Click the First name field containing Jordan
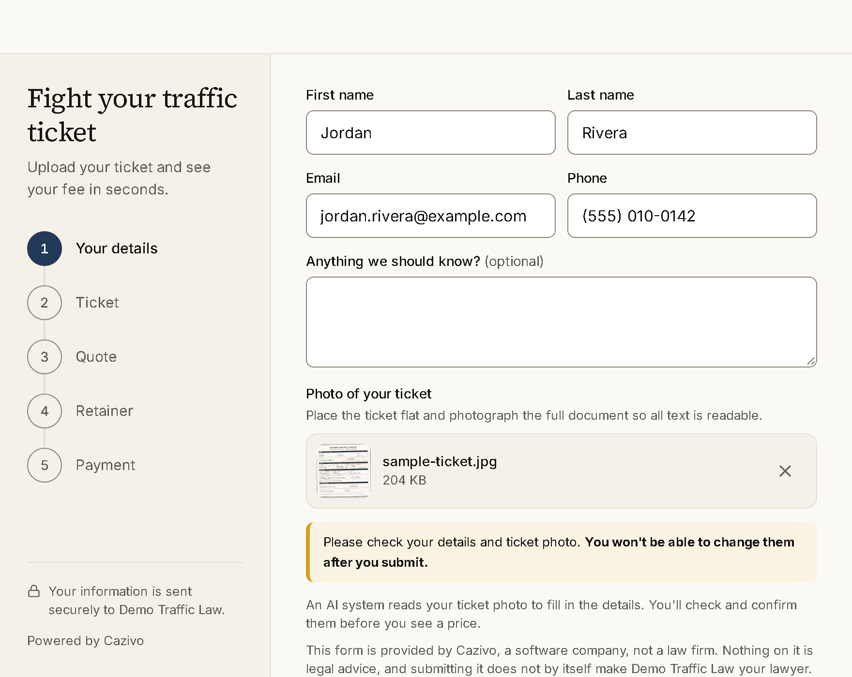Screen dimensions: 852x677 (x=431, y=132)
